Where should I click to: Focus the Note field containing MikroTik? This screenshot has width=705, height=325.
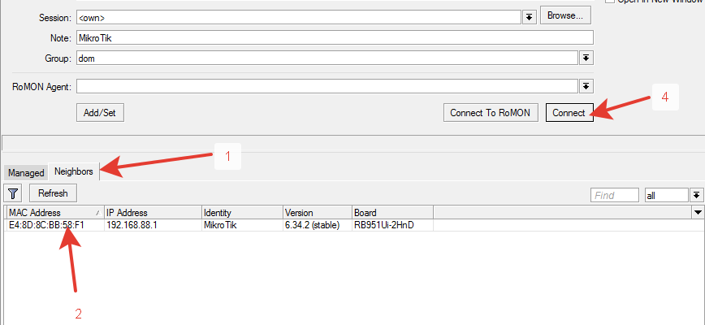tap(335, 37)
